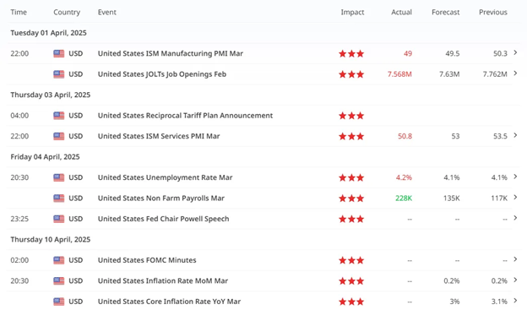Viewport: 527px width, 310px height.
Task: Click actual value 50.8 for ISM Services PMI
Action: [405, 136]
